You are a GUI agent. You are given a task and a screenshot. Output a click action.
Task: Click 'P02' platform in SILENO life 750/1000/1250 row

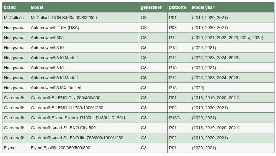coord(179,108)
